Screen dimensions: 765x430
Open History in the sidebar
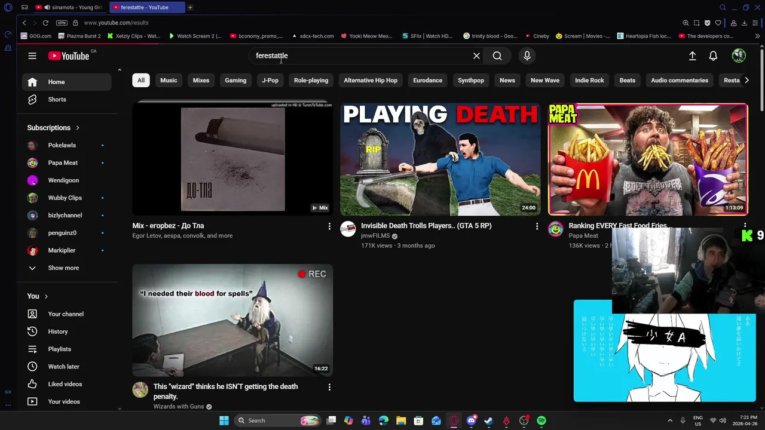click(x=66, y=331)
